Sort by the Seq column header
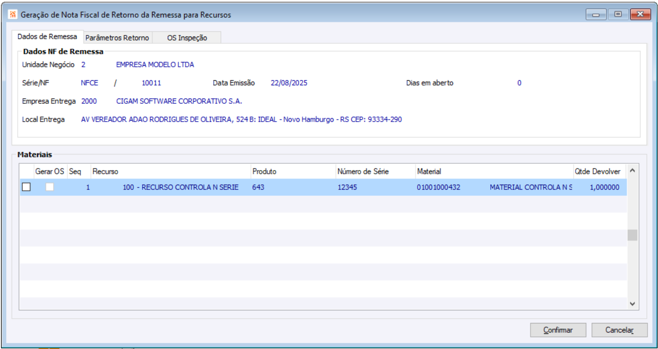 click(78, 171)
